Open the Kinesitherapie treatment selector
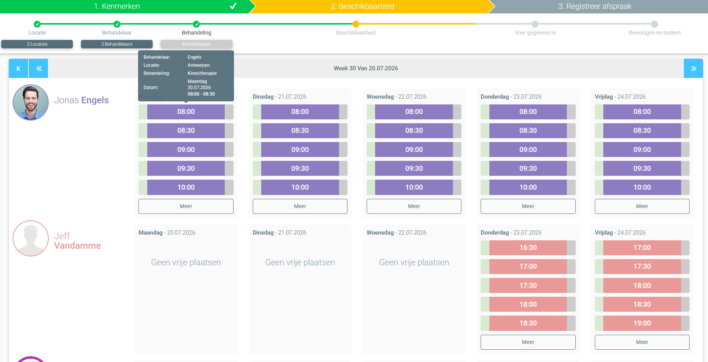708x362 pixels. [x=196, y=44]
